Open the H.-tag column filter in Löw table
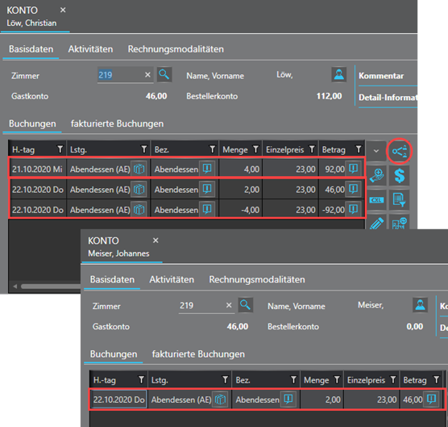 click(x=60, y=149)
